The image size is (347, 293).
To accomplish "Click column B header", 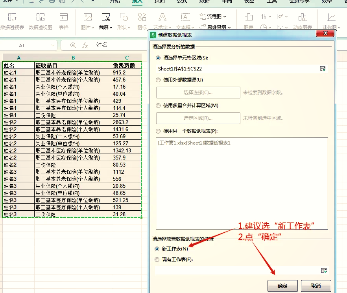I will point(73,58).
